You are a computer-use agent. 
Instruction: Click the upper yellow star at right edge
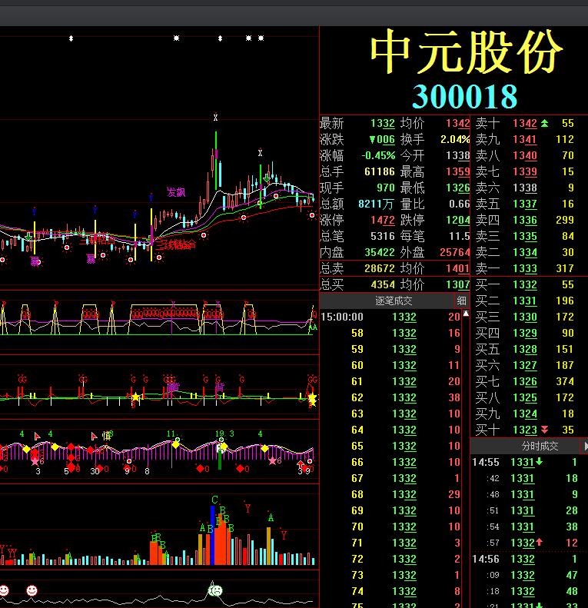[x=312, y=397]
